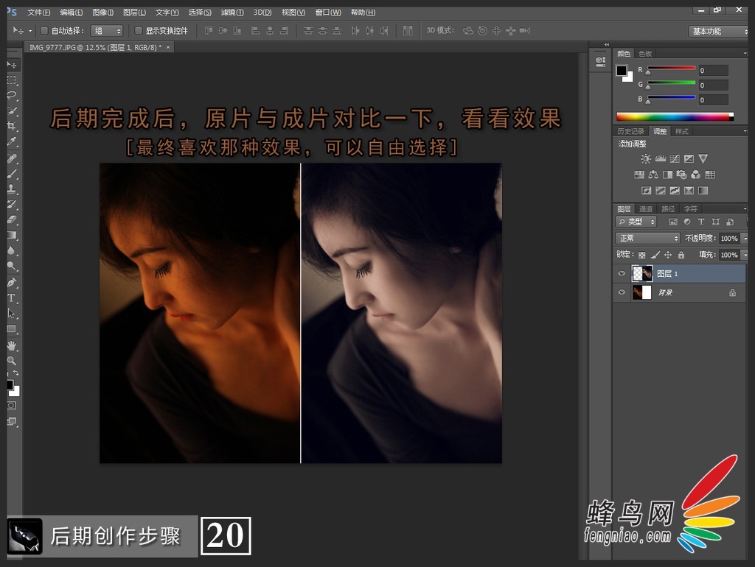
Task: Select the Clone Stamp tool
Action: (12, 189)
